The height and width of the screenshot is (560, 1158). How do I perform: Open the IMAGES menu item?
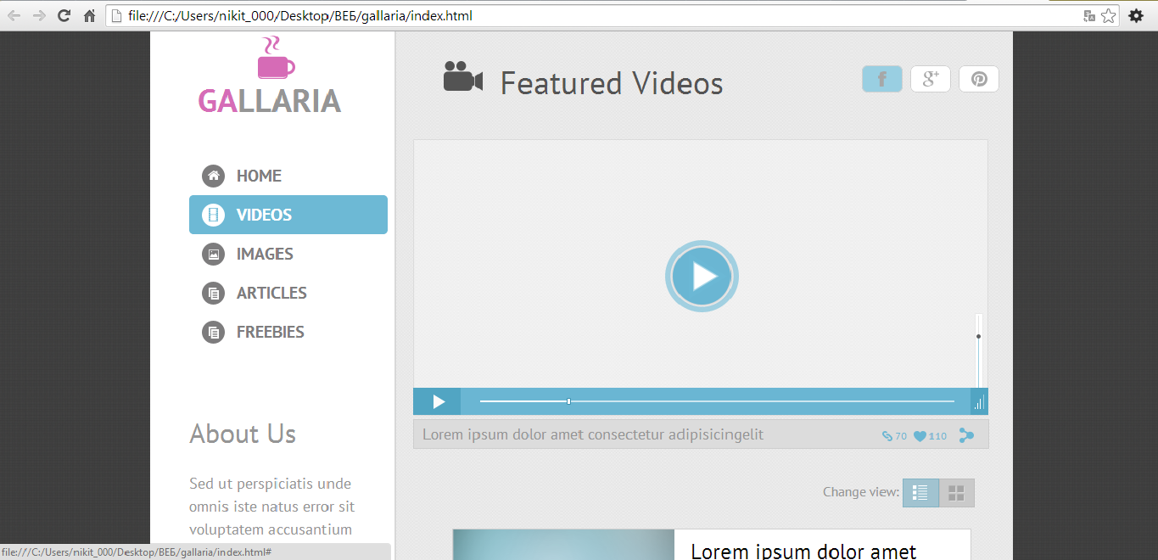(x=288, y=254)
